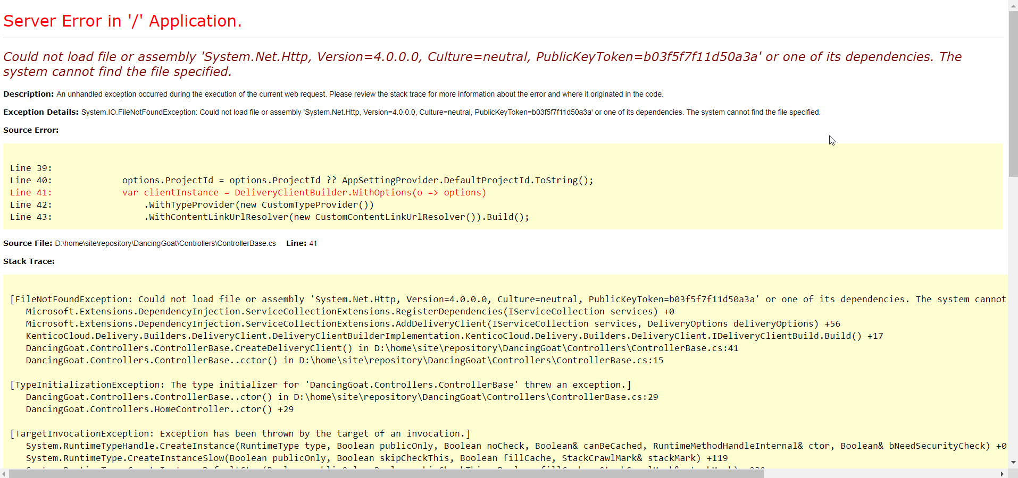The height and width of the screenshot is (478, 1018).
Task: Click the DancingGoat CreateDeliveryClient stack frame line
Action: click(x=381, y=348)
